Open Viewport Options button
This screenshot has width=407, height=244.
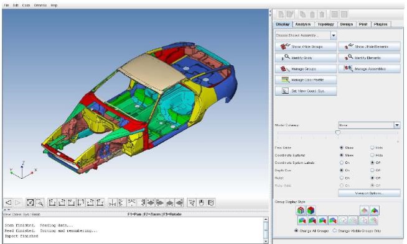tap(369, 193)
